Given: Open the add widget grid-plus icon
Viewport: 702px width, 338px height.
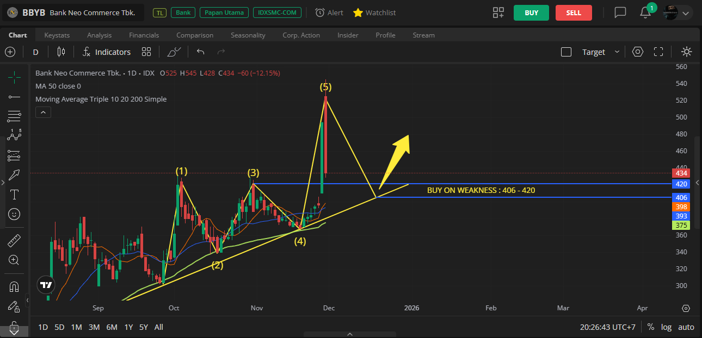Looking at the screenshot, I should click(x=498, y=12).
